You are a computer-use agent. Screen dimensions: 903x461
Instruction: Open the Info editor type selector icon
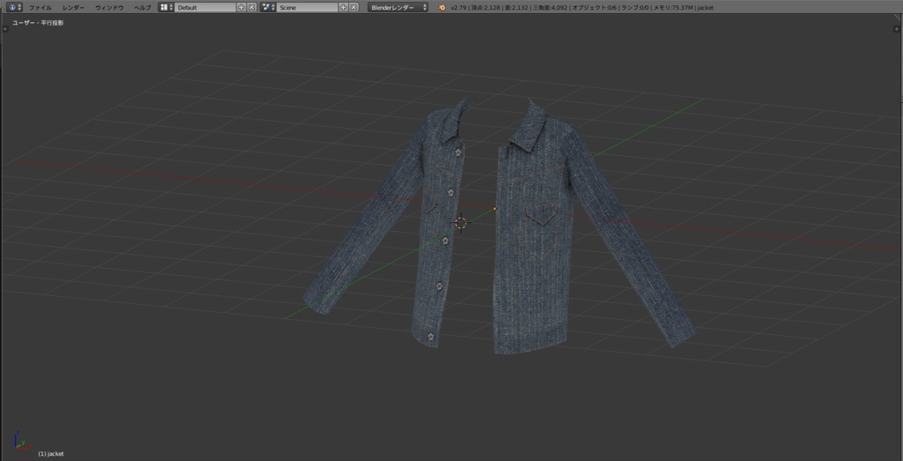[x=14, y=7]
